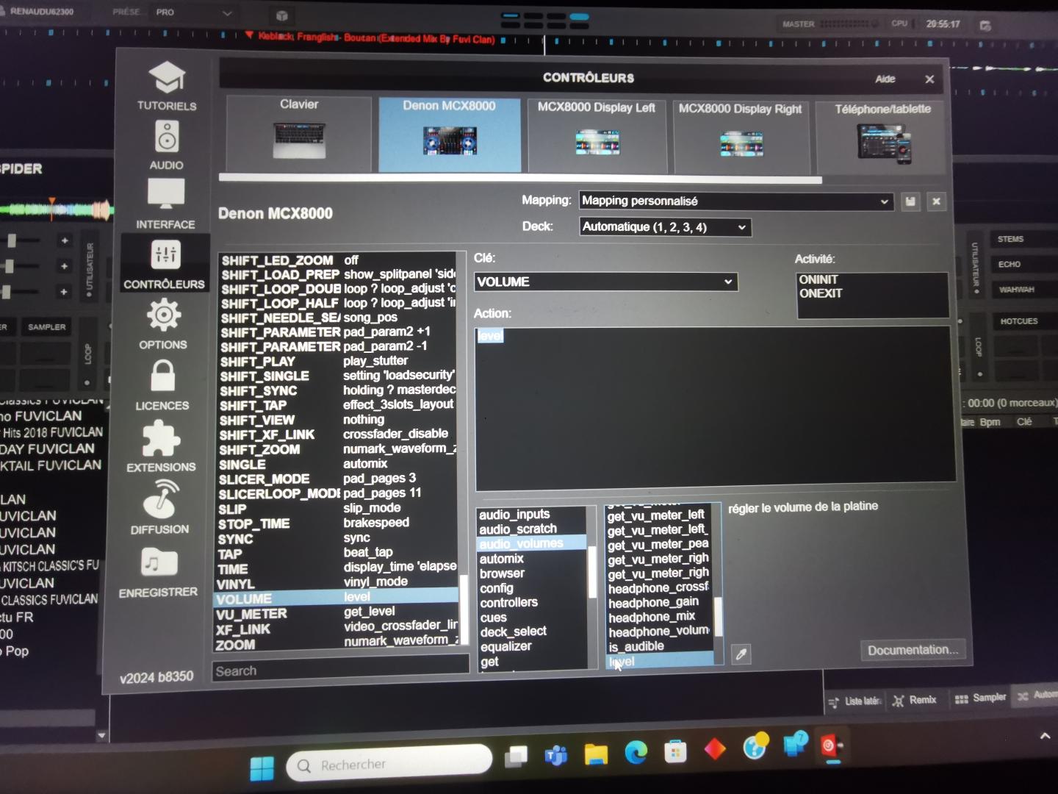Choose headphone_mix action verb
1058x794 pixels.
click(x=659, y=617)
